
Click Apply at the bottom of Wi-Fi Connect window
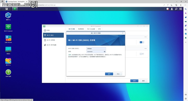click(x=134, y=81)
